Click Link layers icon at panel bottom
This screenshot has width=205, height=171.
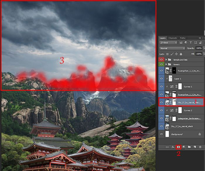pyautogui.click(x=167, y=147)
